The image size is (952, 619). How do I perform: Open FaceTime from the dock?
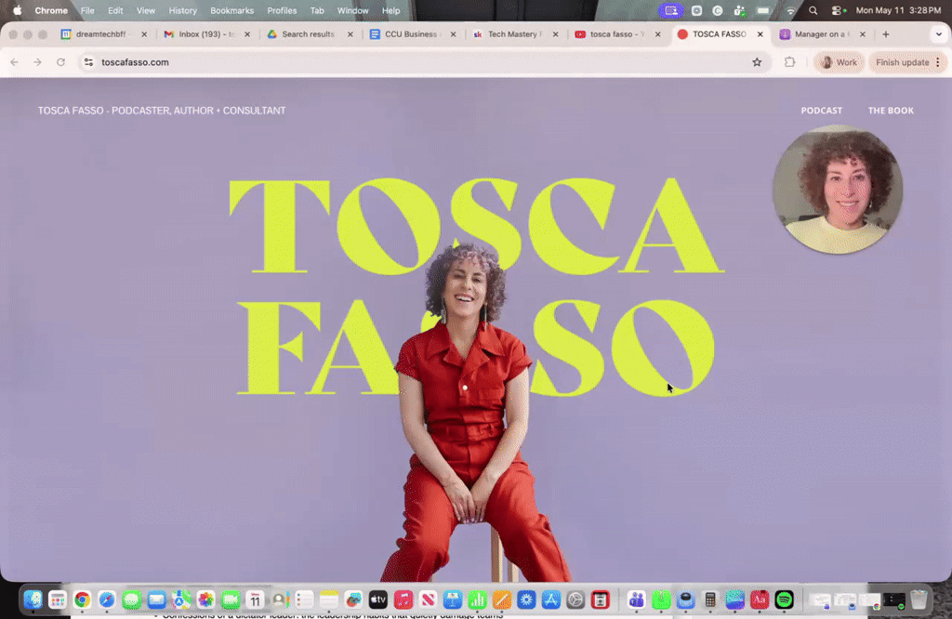pyautogui.click(x=231, y=600)
